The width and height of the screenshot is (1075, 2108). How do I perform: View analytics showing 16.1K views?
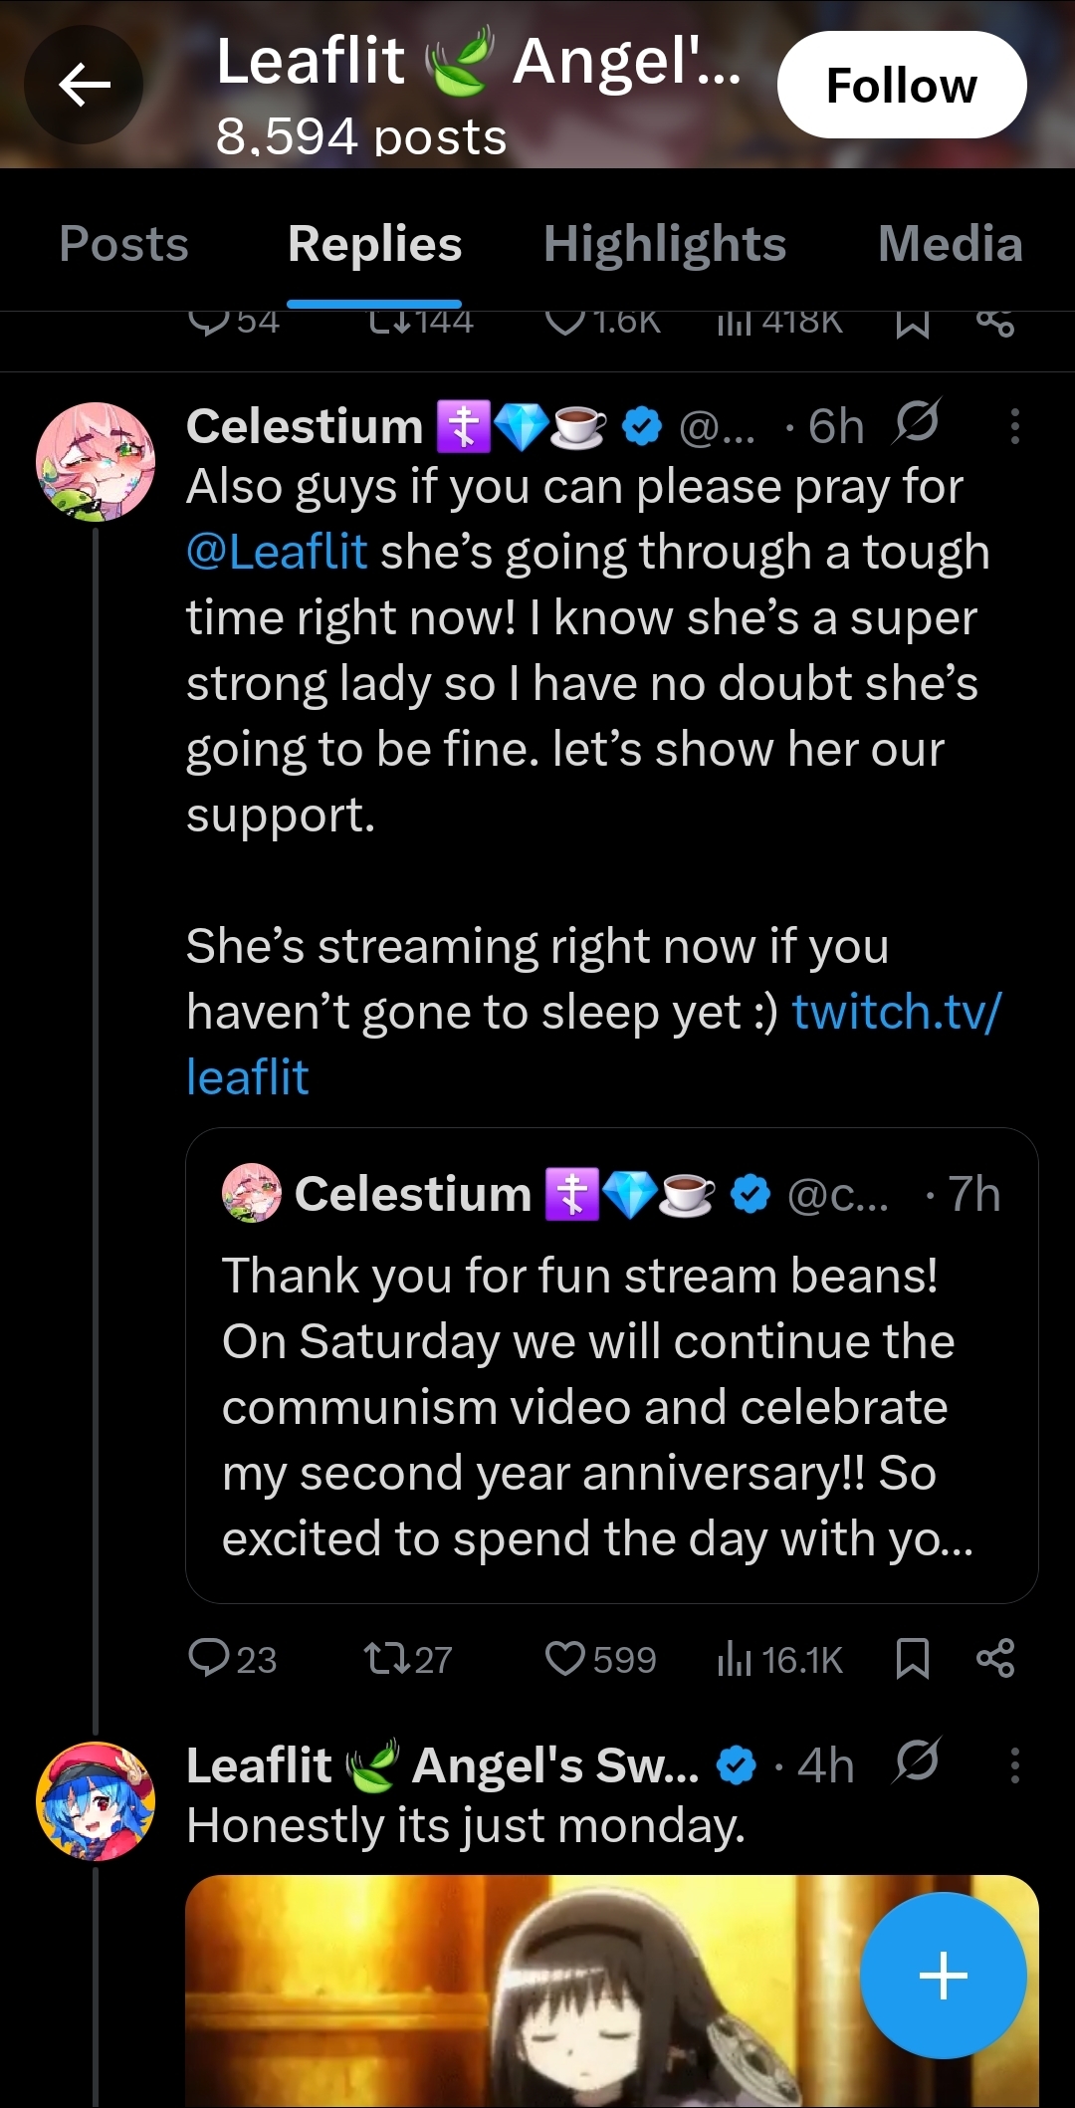(x=779, y=1659)
